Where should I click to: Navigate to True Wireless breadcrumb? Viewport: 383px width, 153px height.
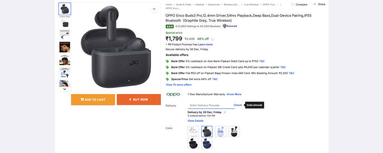[252, 4]
